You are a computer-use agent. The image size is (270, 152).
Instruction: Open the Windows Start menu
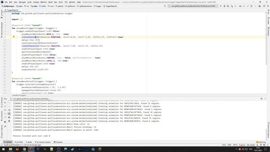point(3,149)
